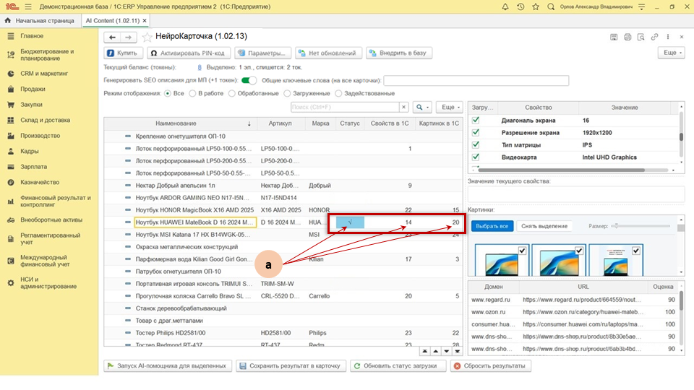Open the history icon in title bar

pyautogui.click(x=520, y=6)
